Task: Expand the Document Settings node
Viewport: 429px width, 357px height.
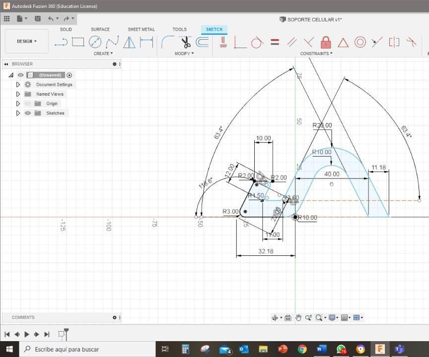Action: pos(18,85)
